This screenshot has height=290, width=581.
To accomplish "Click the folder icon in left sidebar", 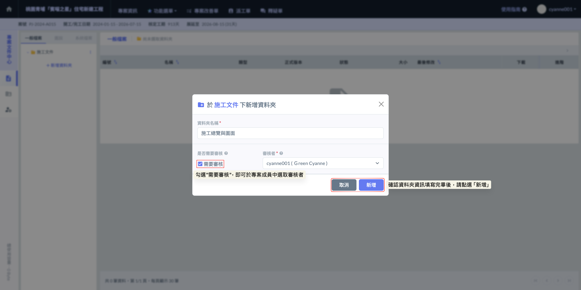I will click(x=8, y=94).
